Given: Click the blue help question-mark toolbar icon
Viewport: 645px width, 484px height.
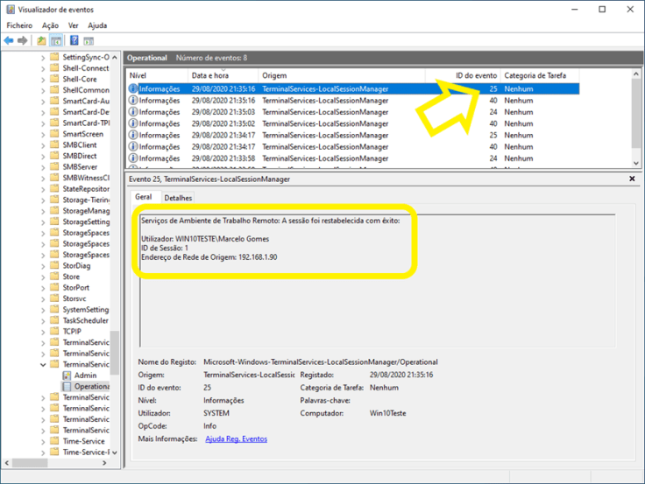Looking at the screenshot, I should pyautogui.click(x=74, y=41).
